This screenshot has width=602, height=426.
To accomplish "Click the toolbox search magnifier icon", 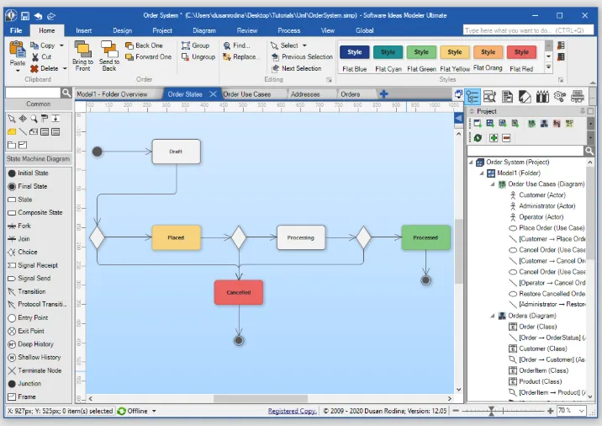I will [x=66, y=93].
